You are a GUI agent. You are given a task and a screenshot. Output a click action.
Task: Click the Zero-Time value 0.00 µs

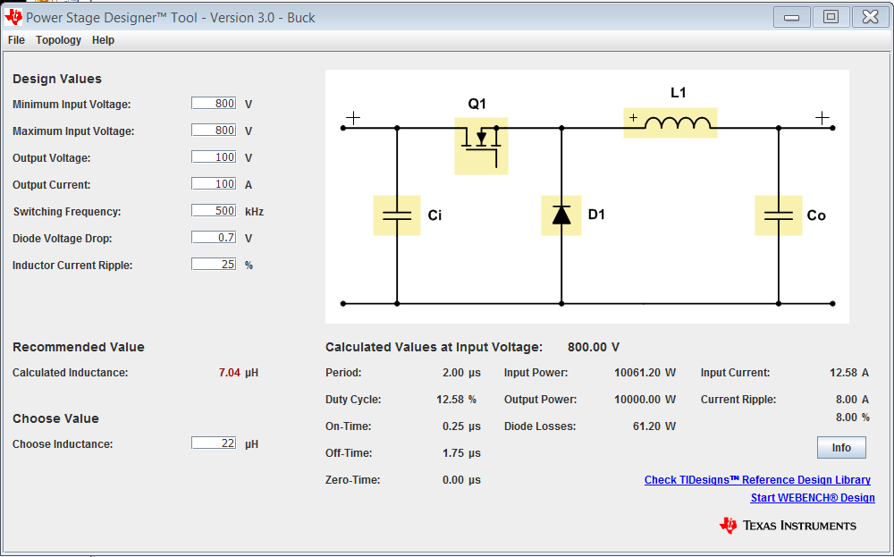coord(461,480)
